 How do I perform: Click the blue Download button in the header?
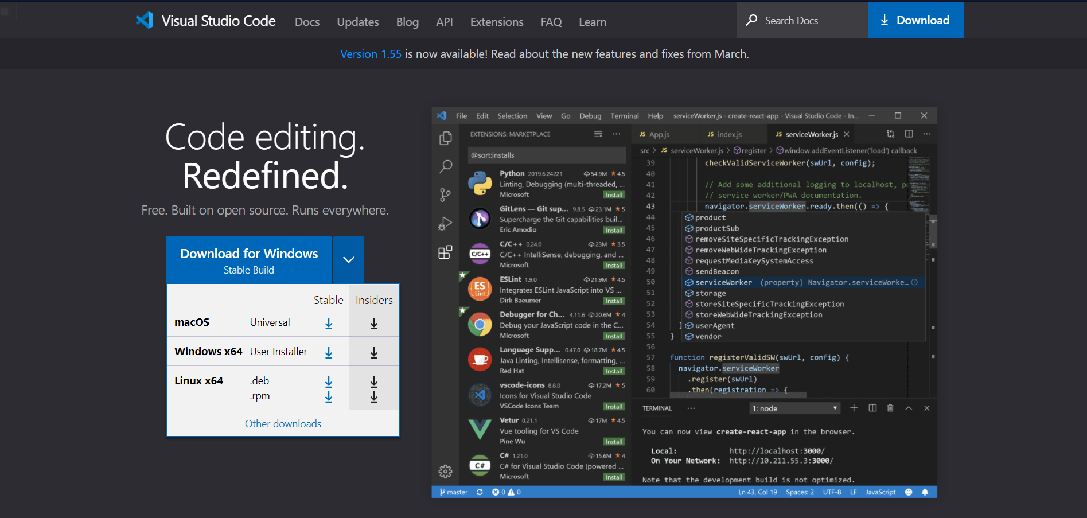[916, 20]
